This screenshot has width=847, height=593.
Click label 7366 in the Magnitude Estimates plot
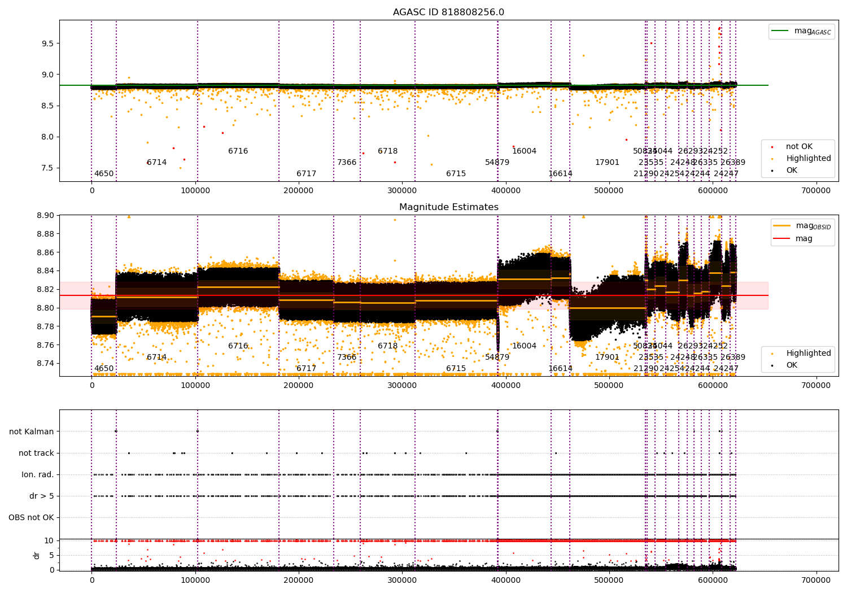[x=347, y=357]
